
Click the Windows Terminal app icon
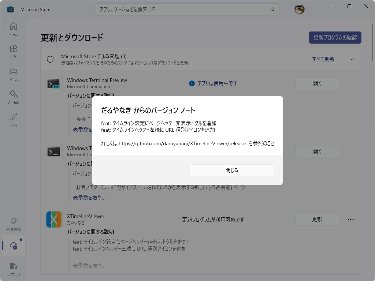click(x=54, y=151)
